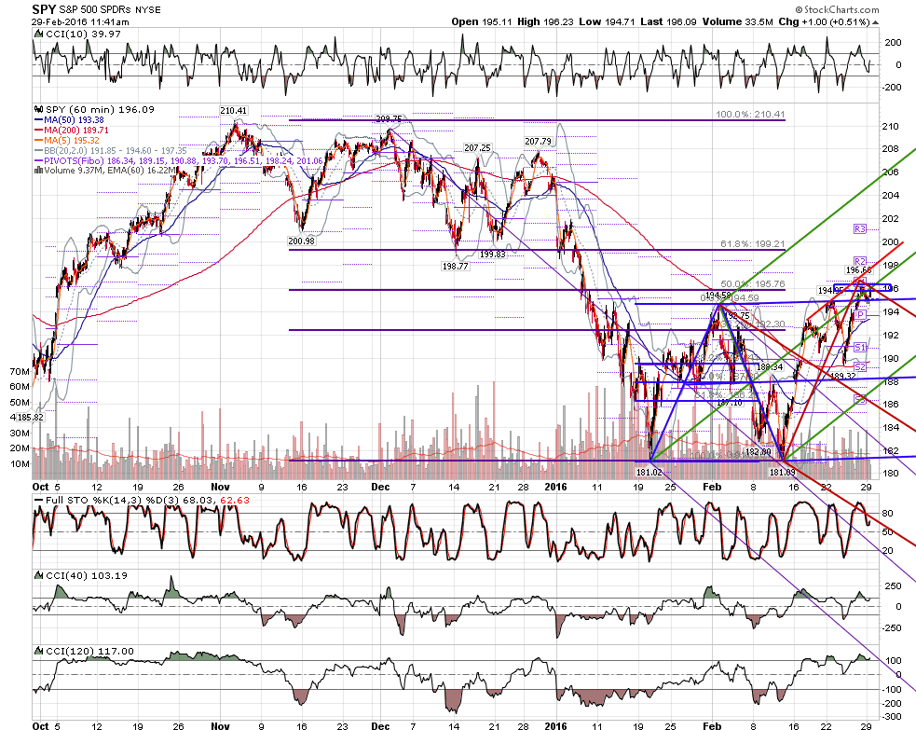Viewport: 916px width, 730px height.
Task: Click the '50.0%: 195.76' Fibonacci level label
Action: point(752,284)
